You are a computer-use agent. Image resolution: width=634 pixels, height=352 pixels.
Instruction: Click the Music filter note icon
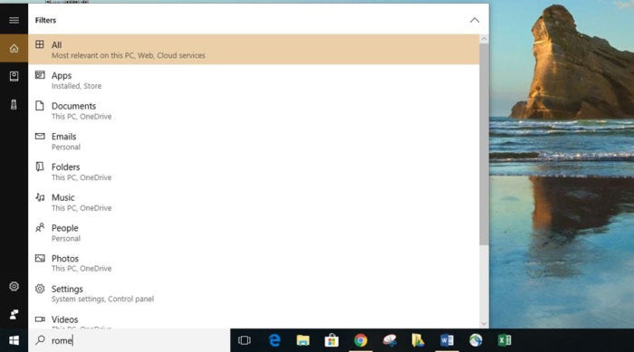click(x=40, y=197)
